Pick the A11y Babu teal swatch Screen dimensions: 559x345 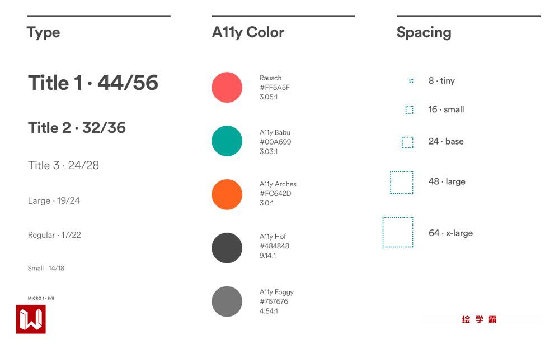click(227, 141)
